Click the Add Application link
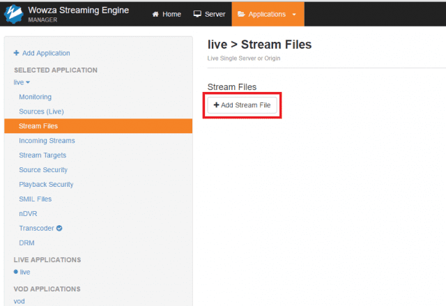This screenshot has height=306, width=446. [x=42, y=53]
